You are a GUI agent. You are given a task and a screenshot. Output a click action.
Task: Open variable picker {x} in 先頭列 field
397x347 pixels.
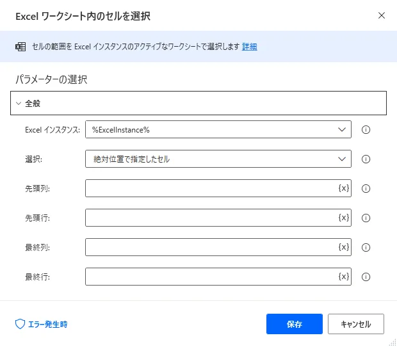pos(343,188)
